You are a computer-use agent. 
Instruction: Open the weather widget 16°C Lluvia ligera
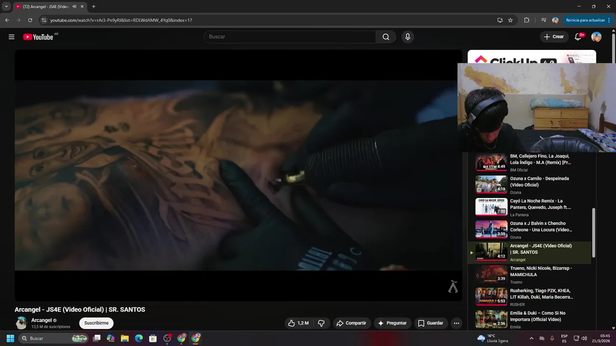pos(492,338)
